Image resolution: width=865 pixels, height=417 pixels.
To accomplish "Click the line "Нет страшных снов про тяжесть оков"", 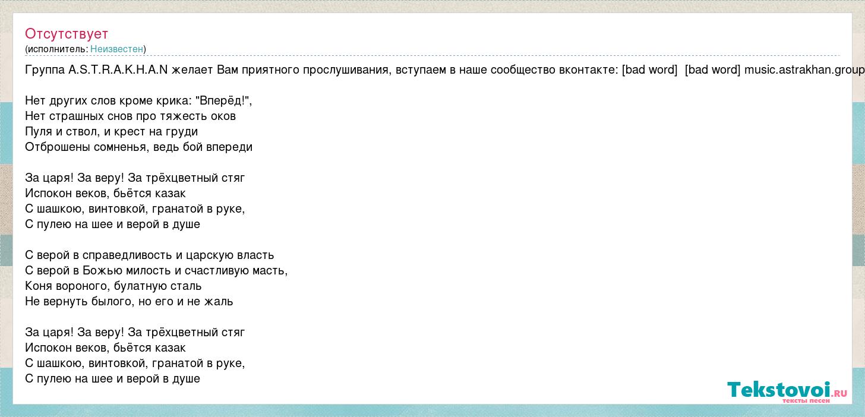I will coord(131,116).
